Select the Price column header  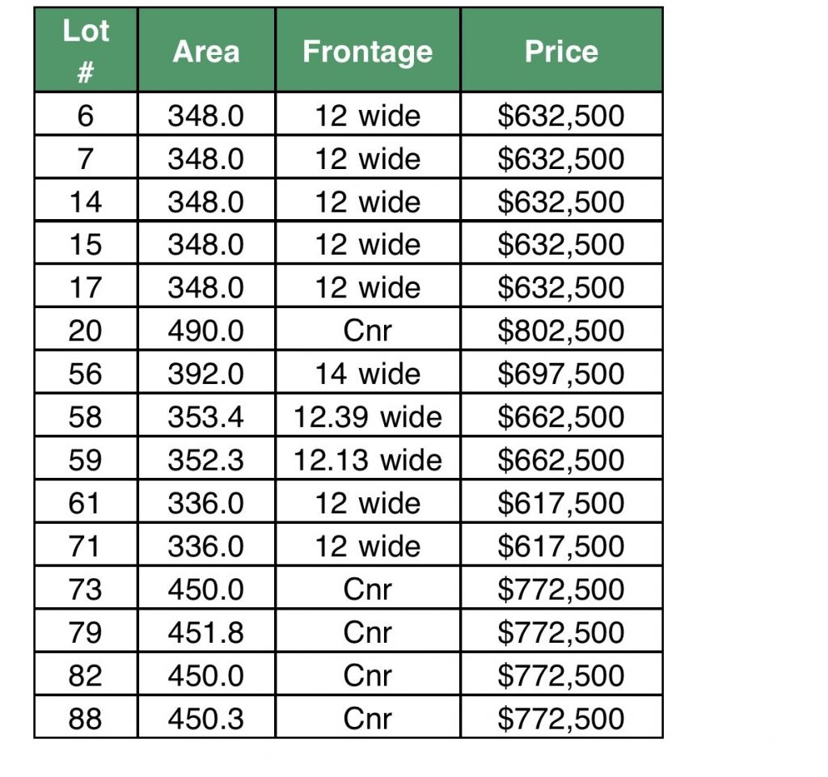561,51
